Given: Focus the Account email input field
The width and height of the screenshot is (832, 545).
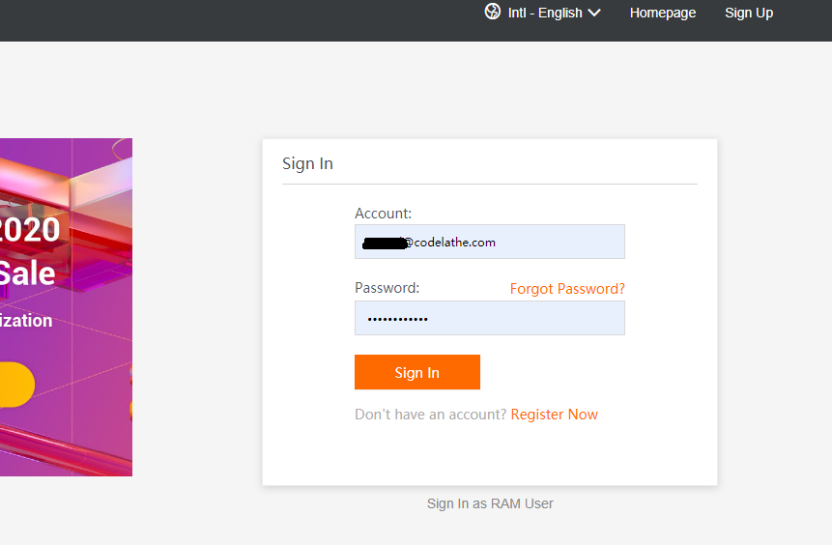Looking at the screenshot, I should (x=489, y=242).
